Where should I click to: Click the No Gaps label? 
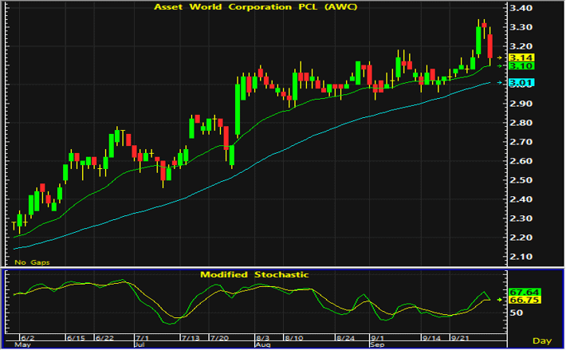tap(32, 262)
